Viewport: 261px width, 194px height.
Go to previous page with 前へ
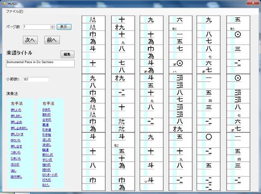click(52, 40)
